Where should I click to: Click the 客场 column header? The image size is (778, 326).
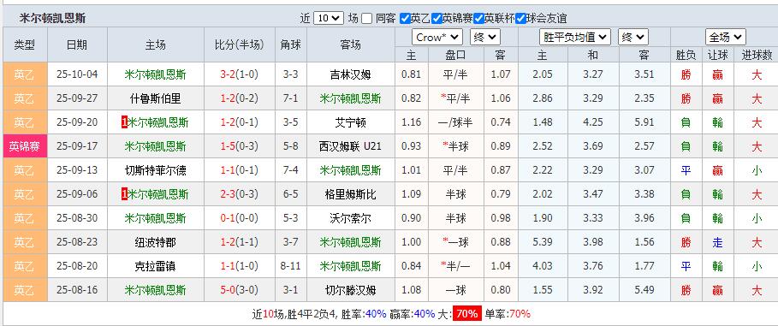click(x=350, y=44)
